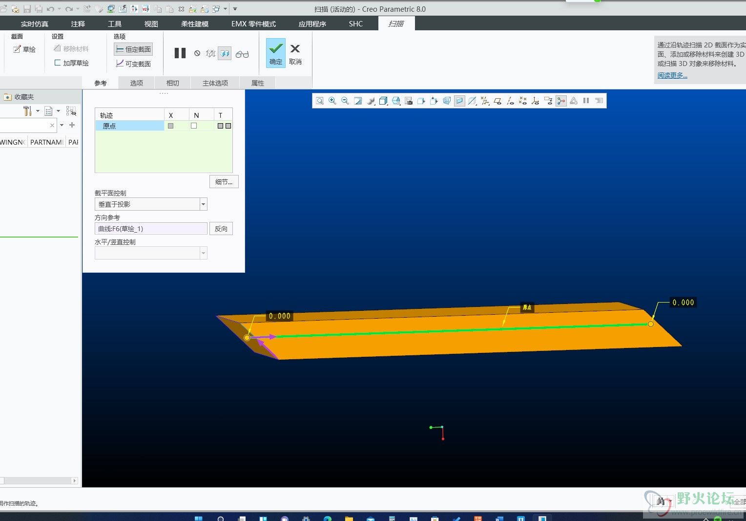Screen dimensions: 746x521
Task: Toggle datum plane display
Action: 497,101
